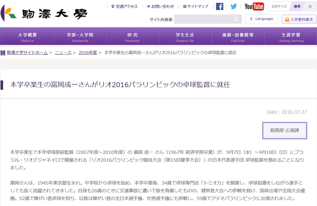Open the 研究 Research menu

(132, 37)
